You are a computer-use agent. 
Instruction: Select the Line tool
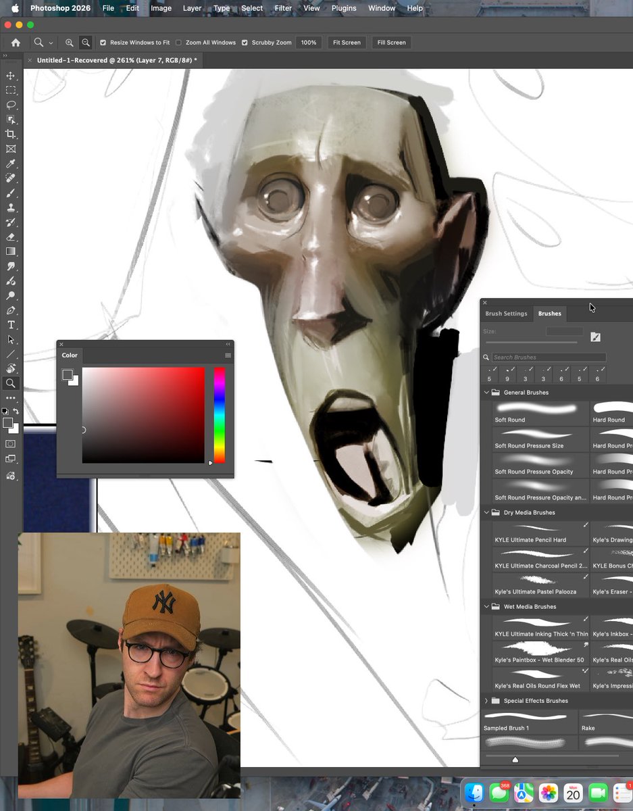tap(11, 354)
